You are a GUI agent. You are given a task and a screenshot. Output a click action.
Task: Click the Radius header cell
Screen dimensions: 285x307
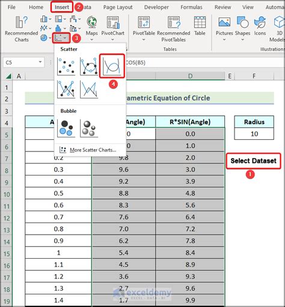254,122
